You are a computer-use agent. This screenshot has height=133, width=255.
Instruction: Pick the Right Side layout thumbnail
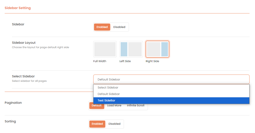157,49
